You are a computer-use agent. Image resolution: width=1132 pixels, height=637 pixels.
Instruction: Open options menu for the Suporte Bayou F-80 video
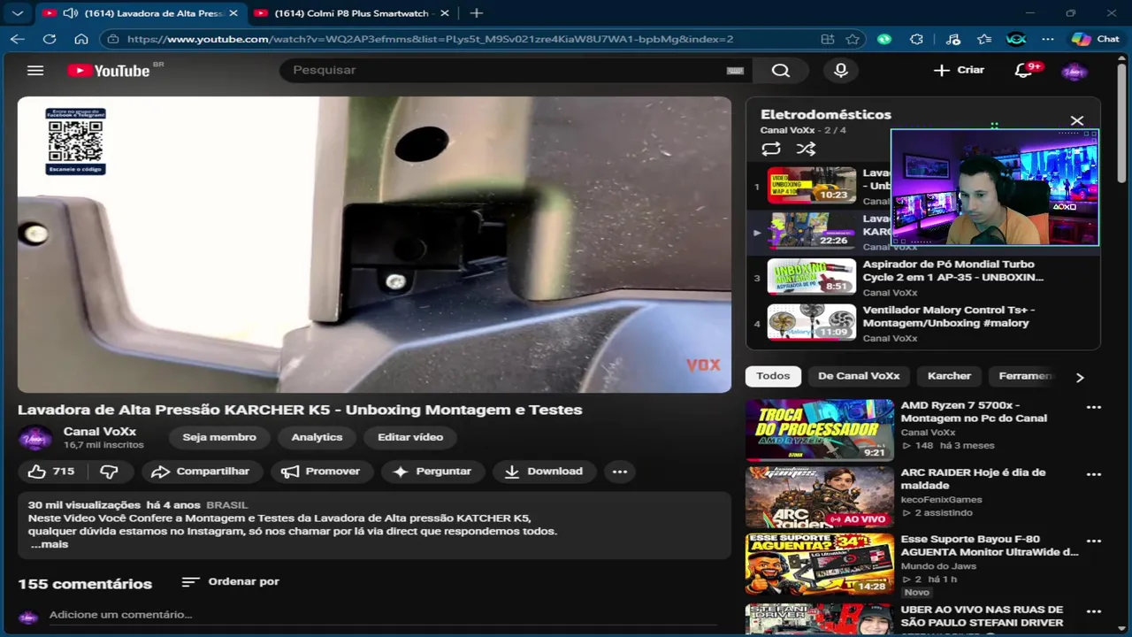1094,541
